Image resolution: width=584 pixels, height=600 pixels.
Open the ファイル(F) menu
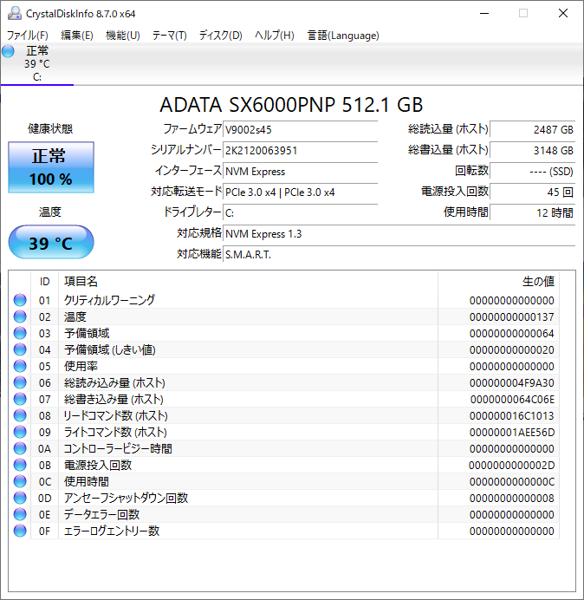pos(28,36)
